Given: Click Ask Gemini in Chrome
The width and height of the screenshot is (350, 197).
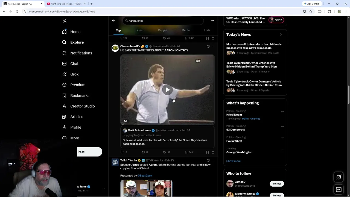Looking at the screenshot, I should [312, 4].
